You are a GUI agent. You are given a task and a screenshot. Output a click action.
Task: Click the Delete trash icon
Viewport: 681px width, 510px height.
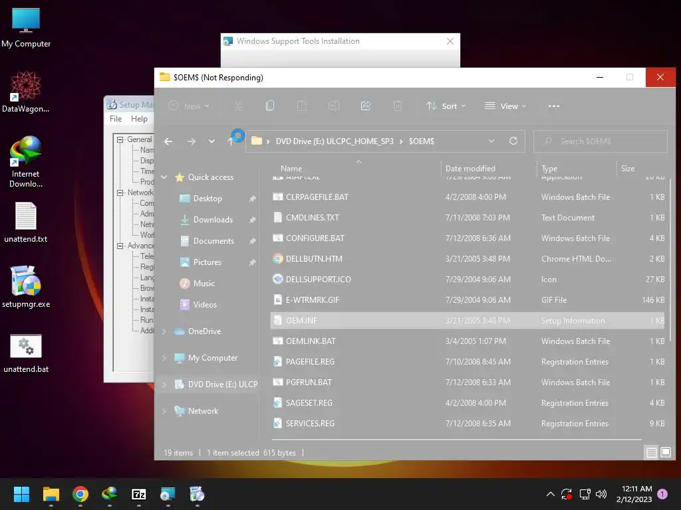(x=398, y=106)
